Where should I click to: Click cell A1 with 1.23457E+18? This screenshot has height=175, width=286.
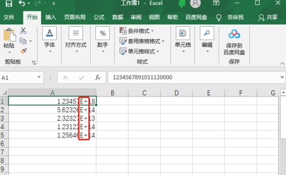(x=52, y=101)
